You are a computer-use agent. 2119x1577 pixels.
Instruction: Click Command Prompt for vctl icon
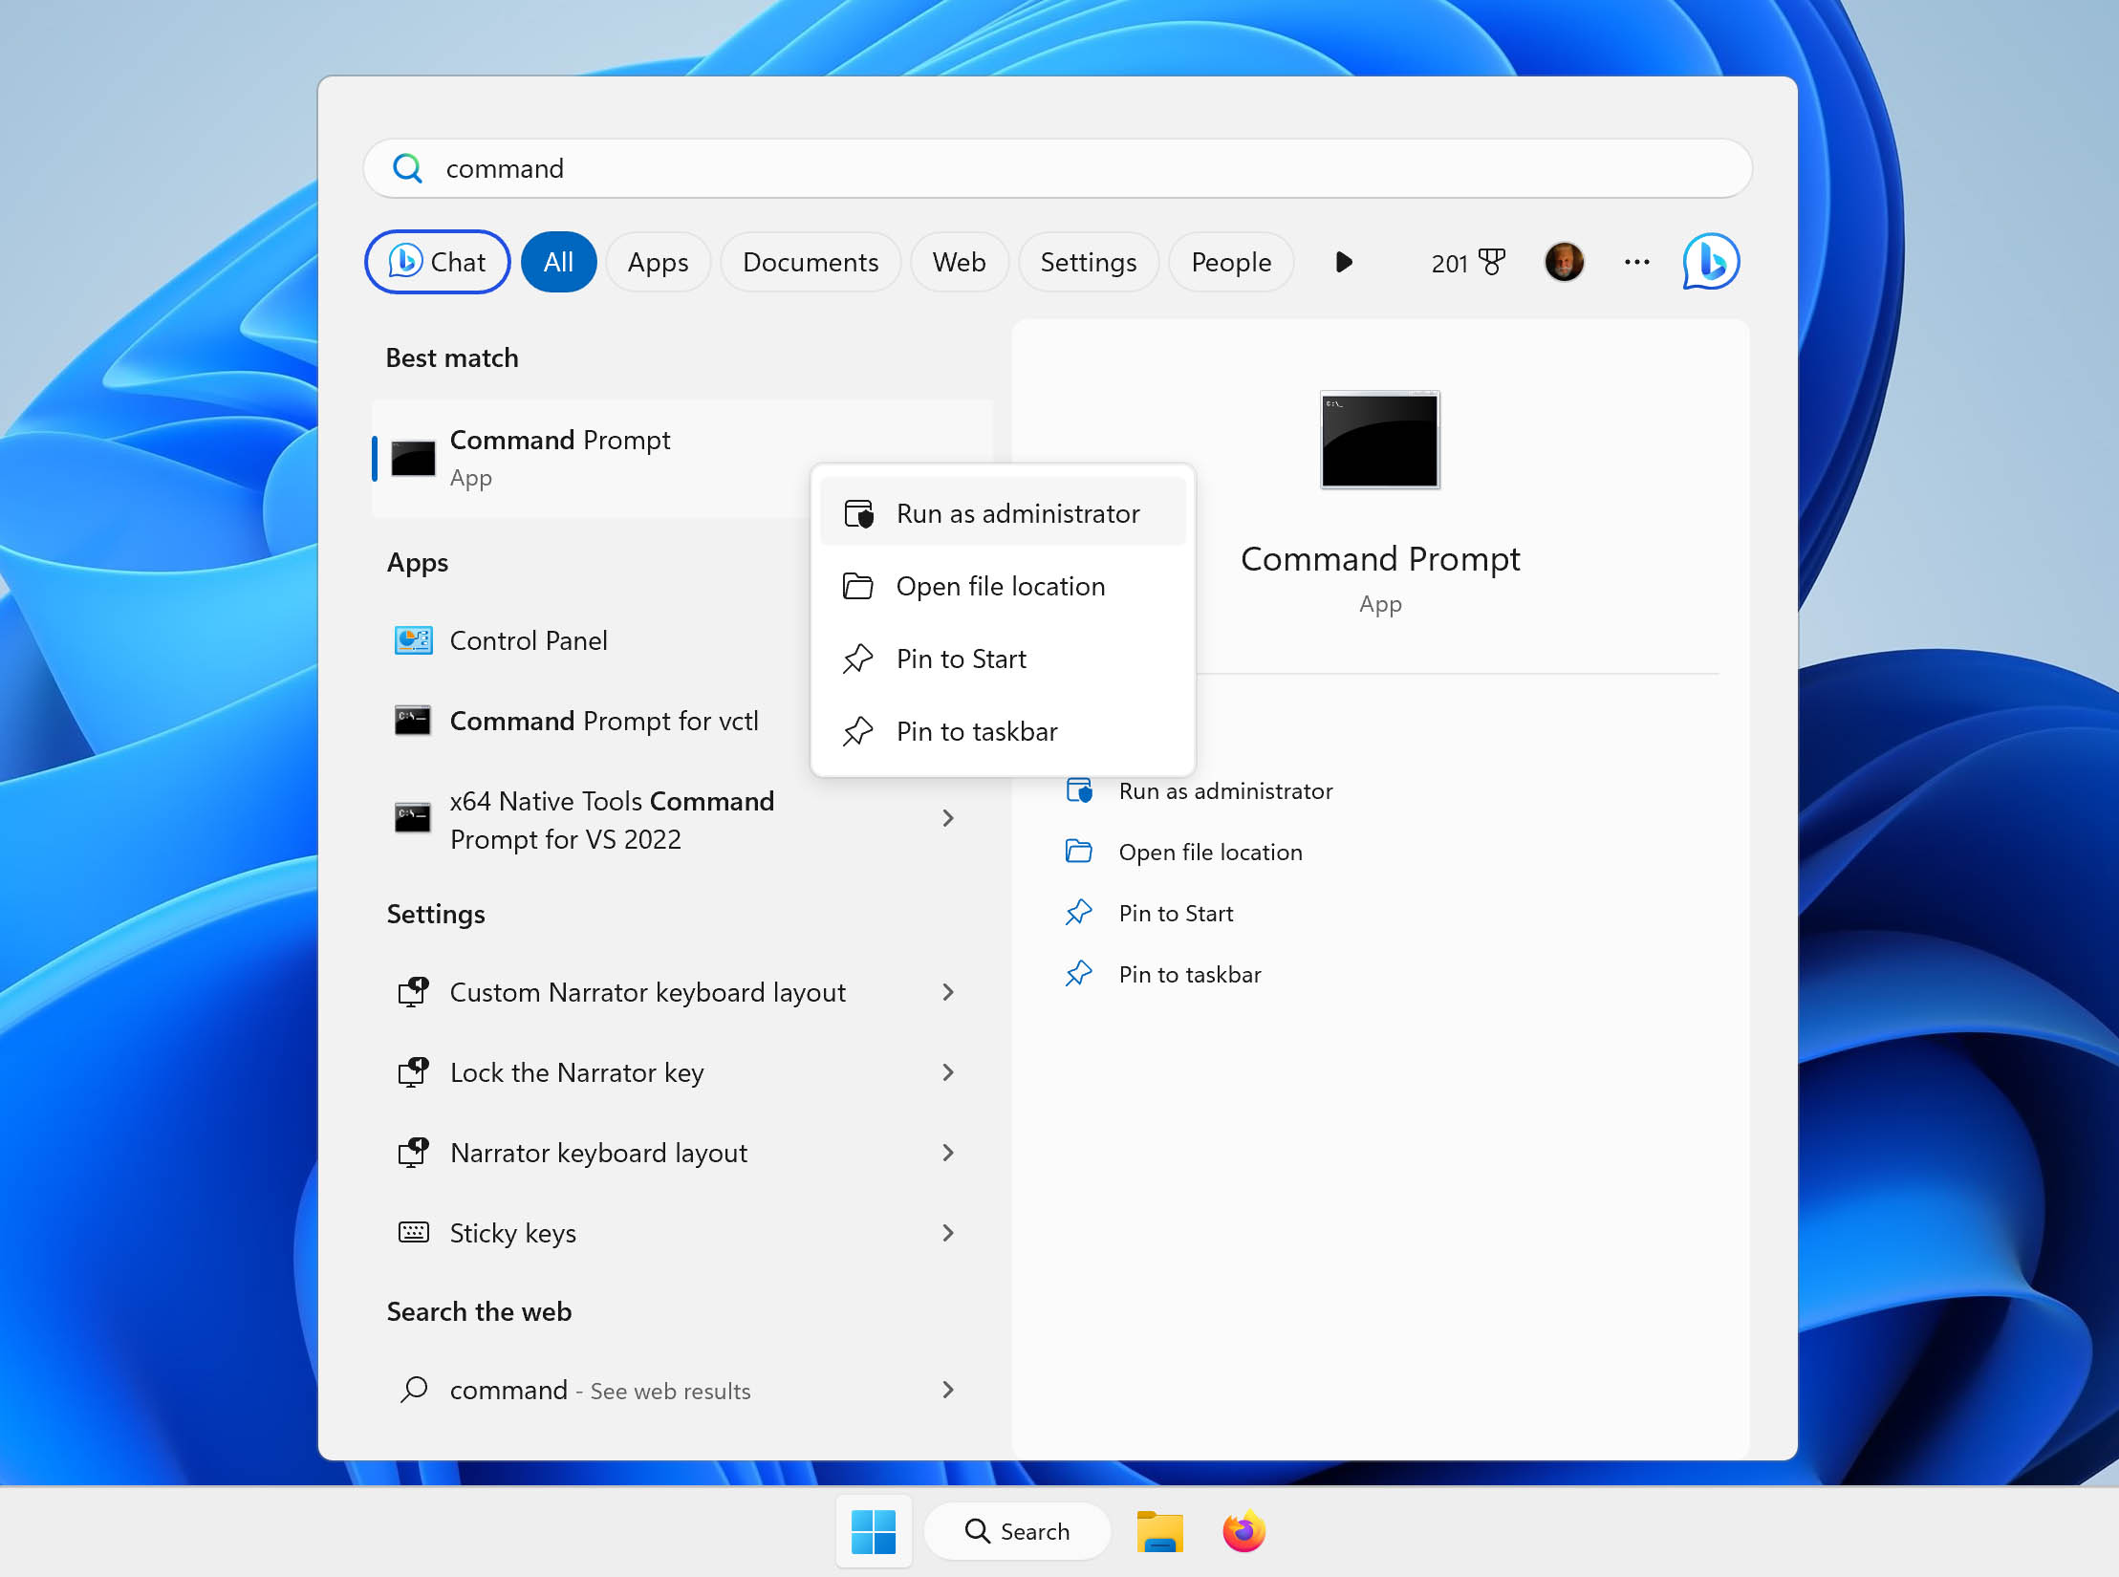pyautogui.click(x=413, y=721)
